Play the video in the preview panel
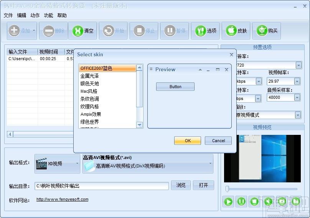 click(228, 202)
